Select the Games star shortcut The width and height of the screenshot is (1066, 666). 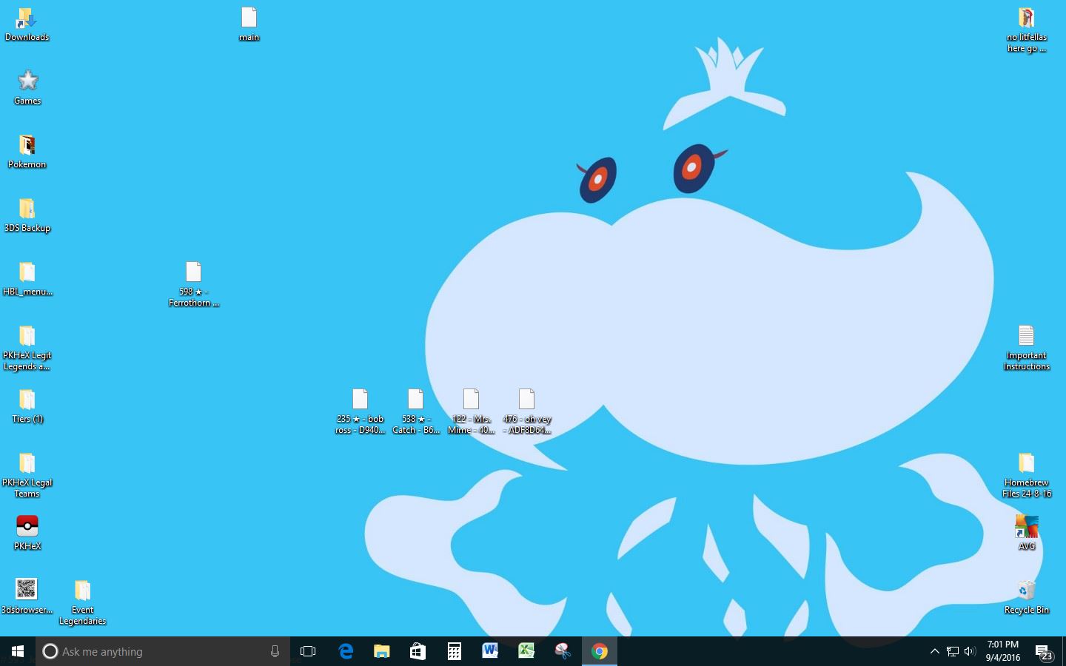tap(27, 88)
